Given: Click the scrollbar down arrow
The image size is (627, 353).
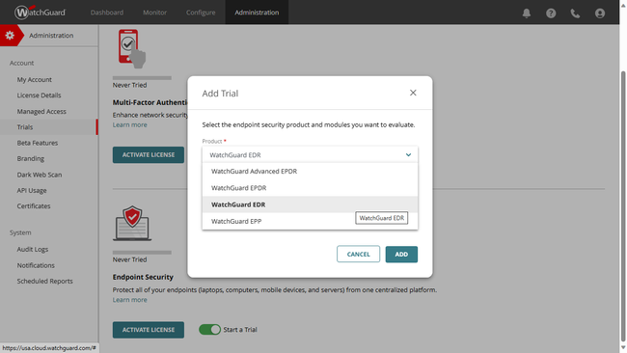Looking at the screenshot, I should 623,348.
